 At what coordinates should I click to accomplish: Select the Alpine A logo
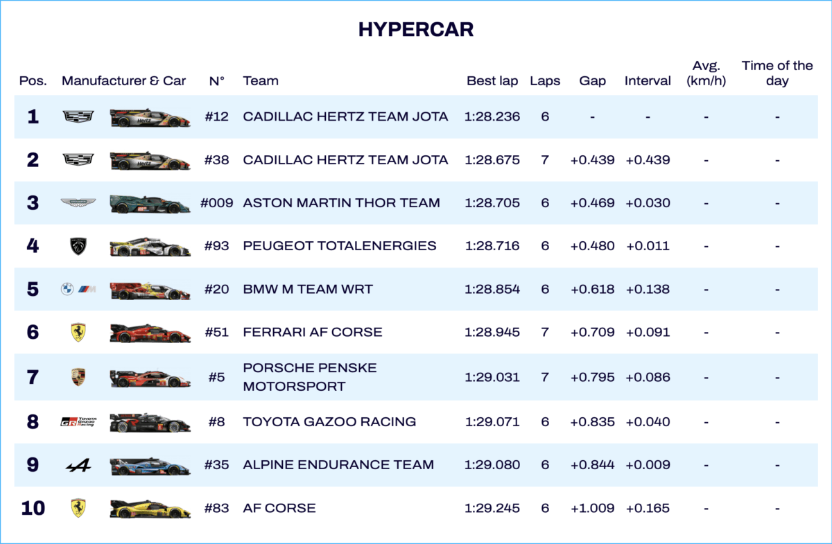pyautogui.click(x=78, y=466)
